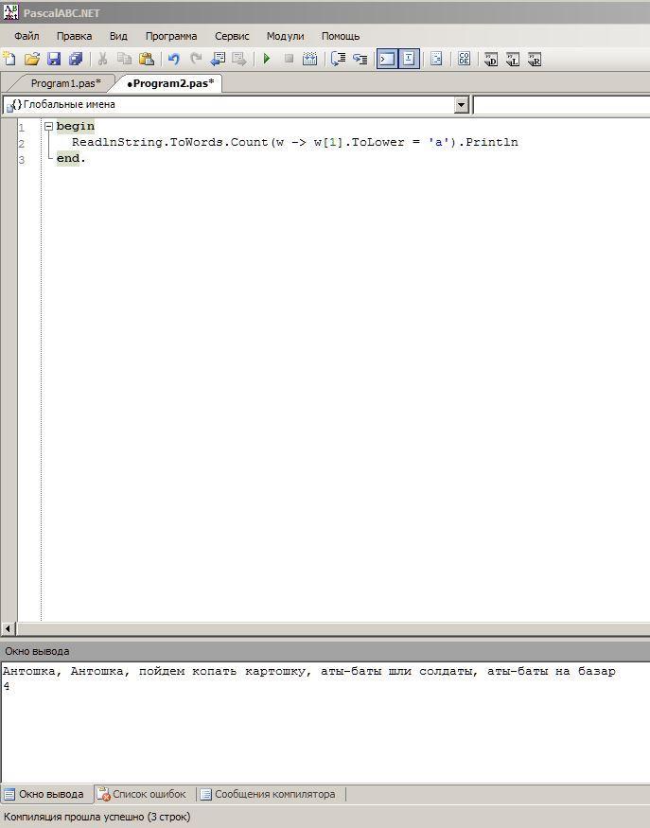650x828 pixels.
Task: Click on the begin keyword
Action: click(76, 126)
